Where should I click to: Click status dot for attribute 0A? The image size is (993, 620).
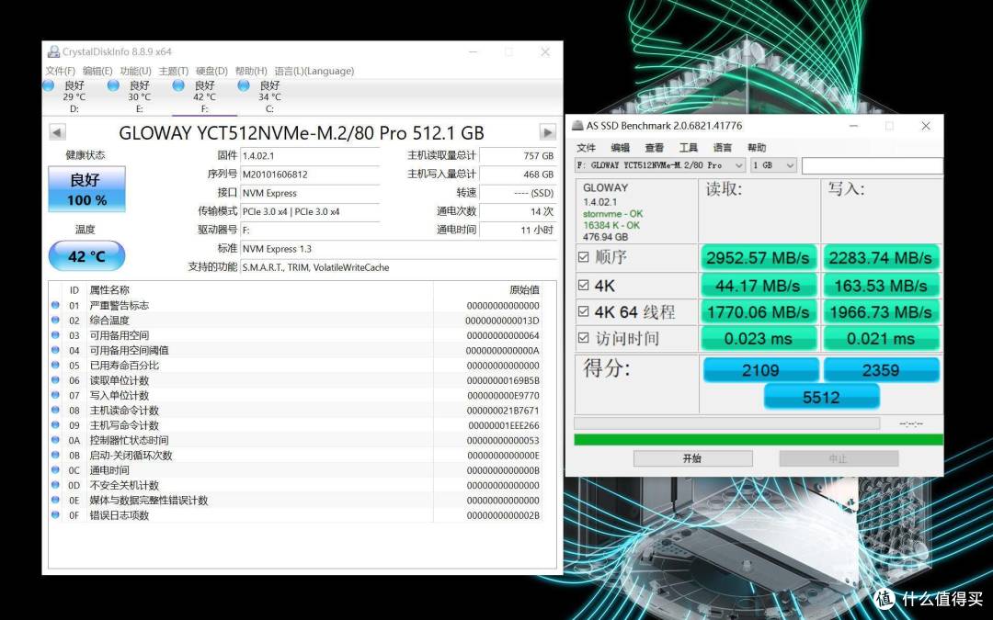click(x=55, y=440)
